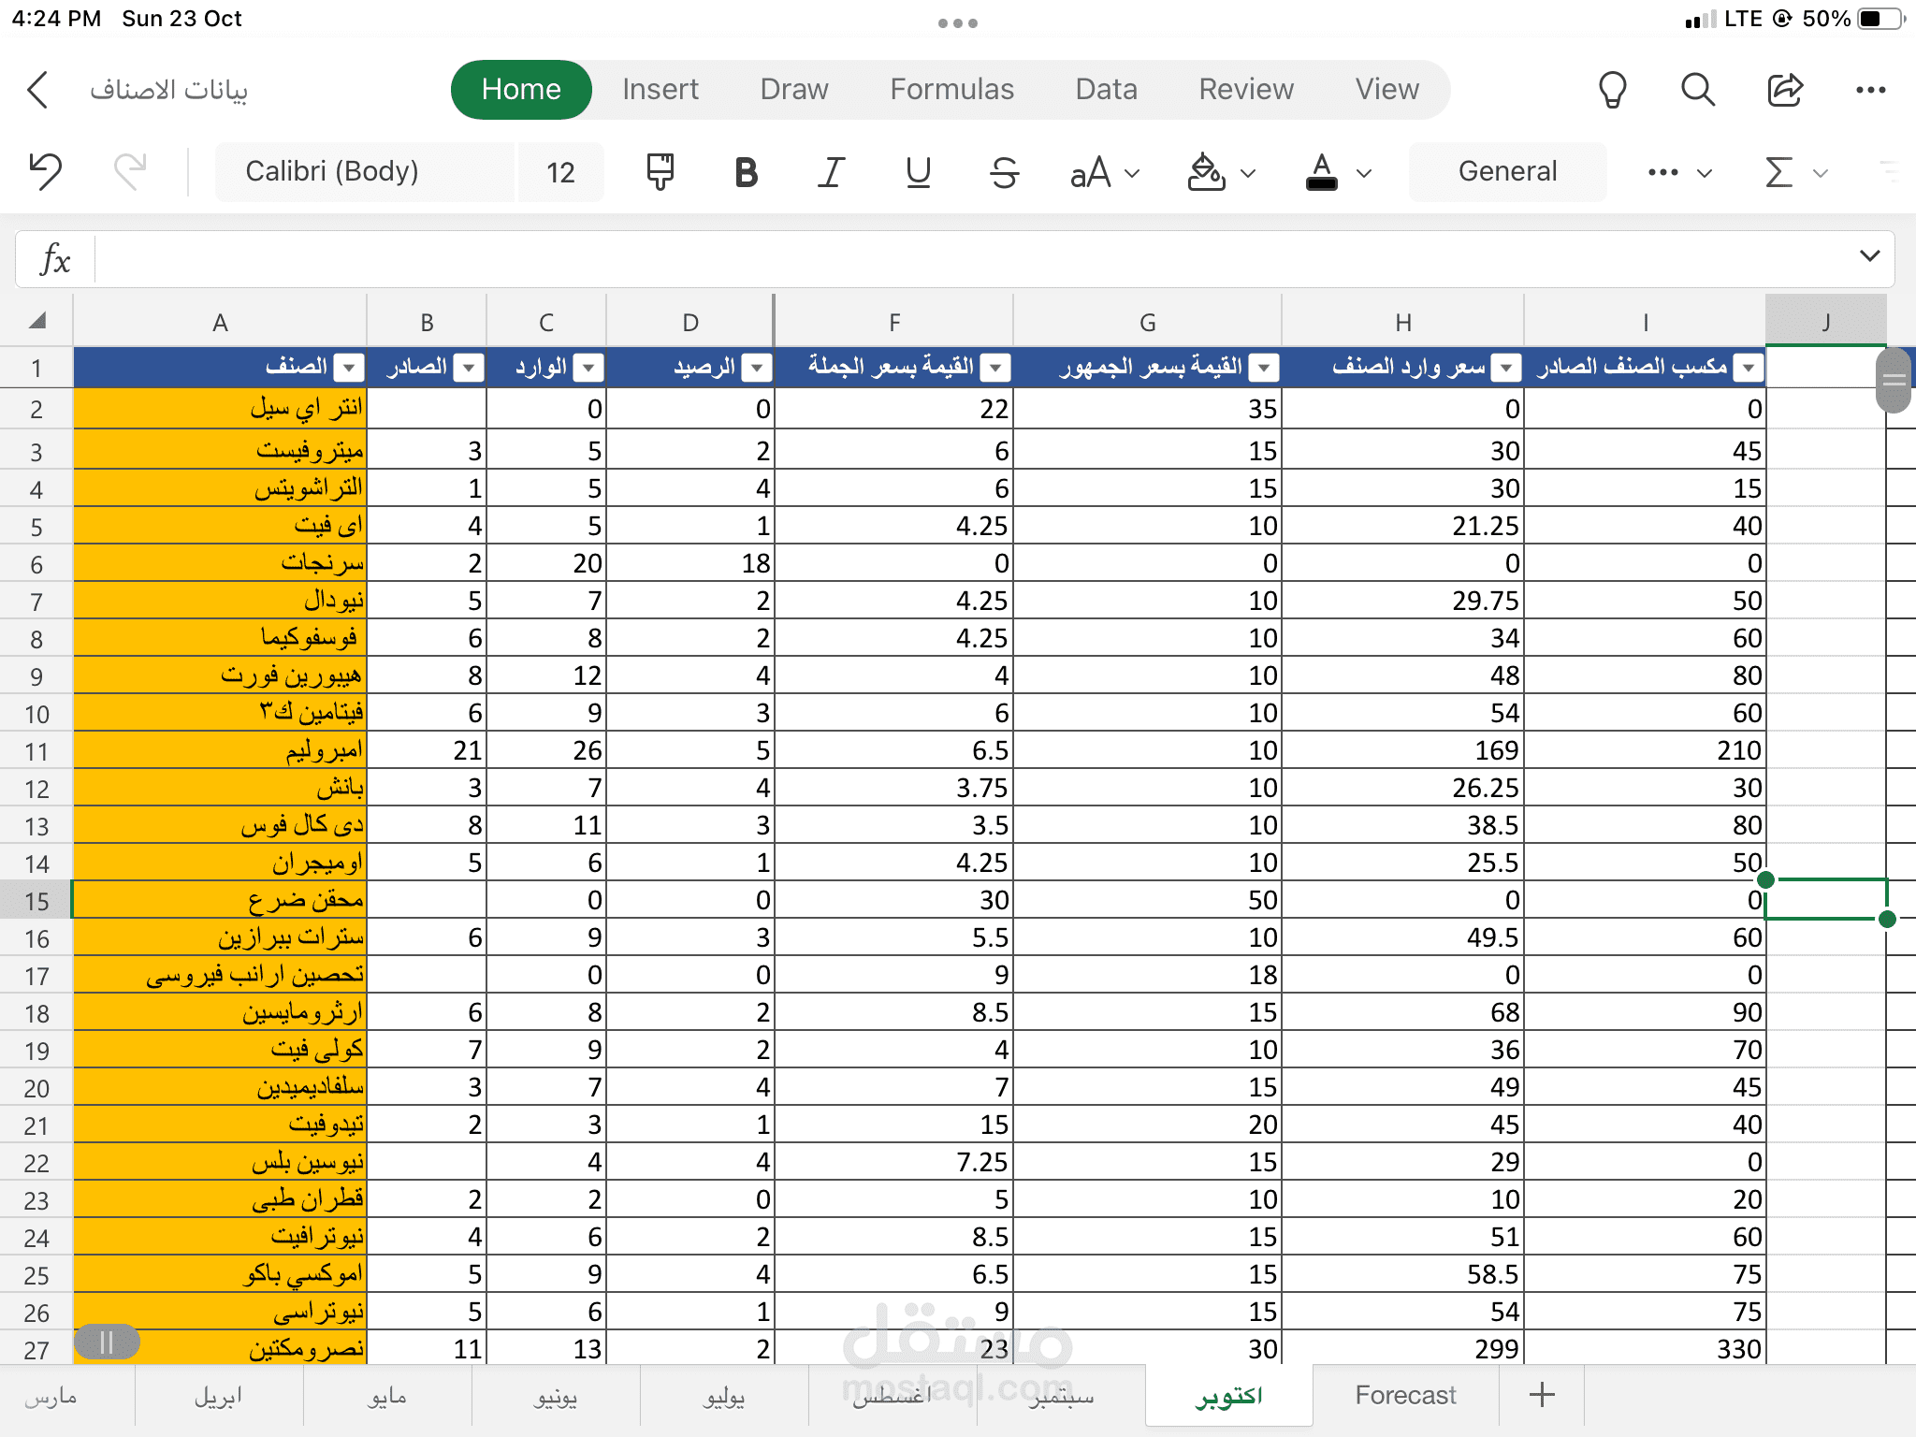Switch to the View tab
The image size is (1916, 1437).
[x=1386, y=90]
